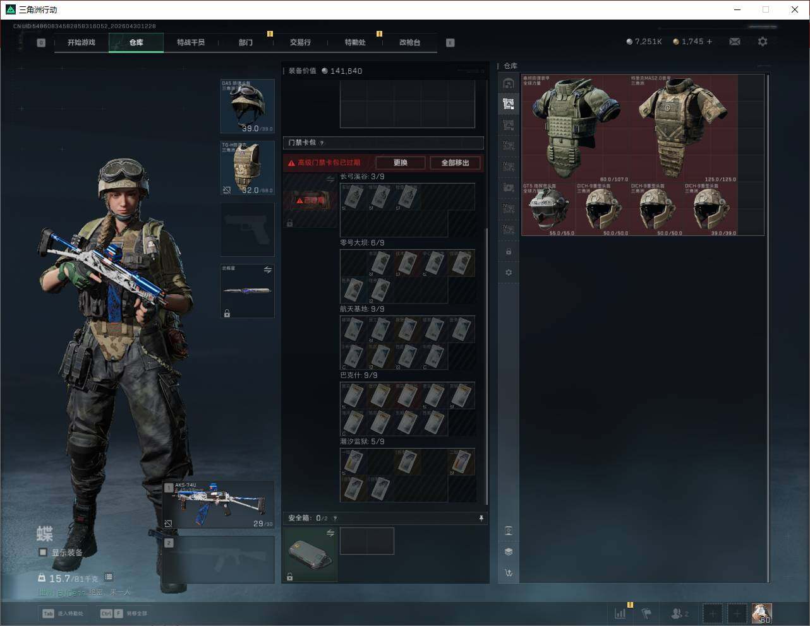Viewport: 810px width, 626px height.
Task: Click the profile box icon in warehouse sidebar
Action: [x=509, y=531]
